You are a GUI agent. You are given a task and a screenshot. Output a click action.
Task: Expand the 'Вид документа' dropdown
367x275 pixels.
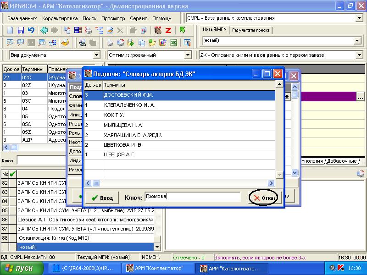[x=96, y=55]
